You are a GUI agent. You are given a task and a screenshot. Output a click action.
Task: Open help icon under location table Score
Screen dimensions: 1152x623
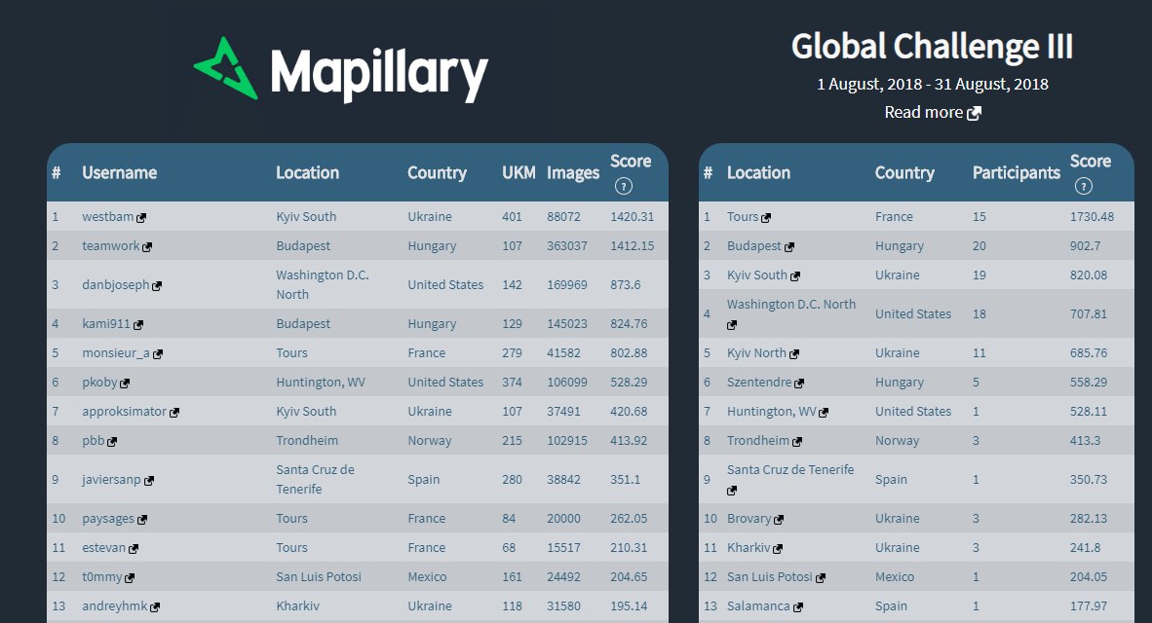tap(1083, 186)
